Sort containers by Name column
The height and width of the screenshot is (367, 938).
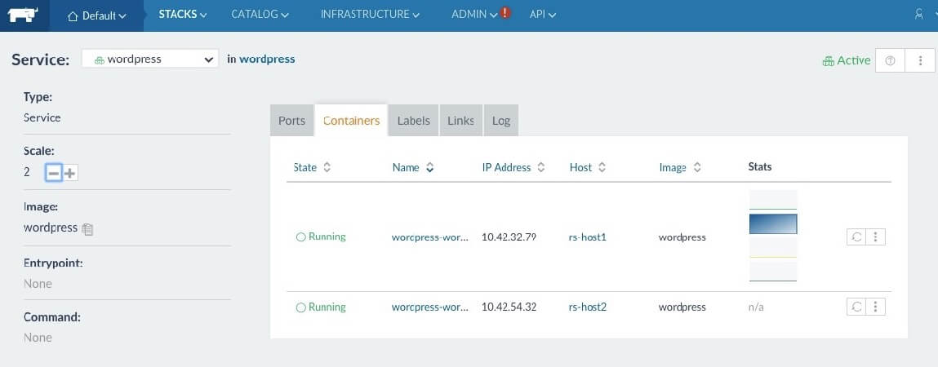pyautogui.click(x=413, y=167)
